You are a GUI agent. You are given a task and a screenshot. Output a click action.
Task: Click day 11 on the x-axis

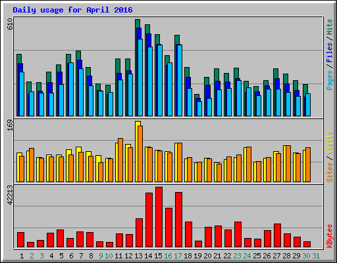click(118, 256)
